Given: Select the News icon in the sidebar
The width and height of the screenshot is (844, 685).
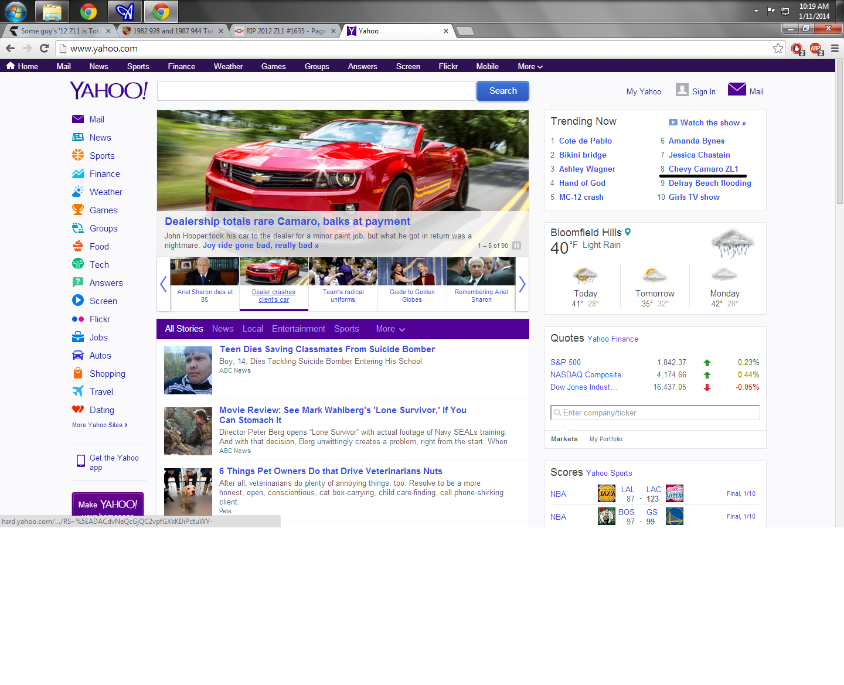Looking at the screenshot, I should (78, 138).
